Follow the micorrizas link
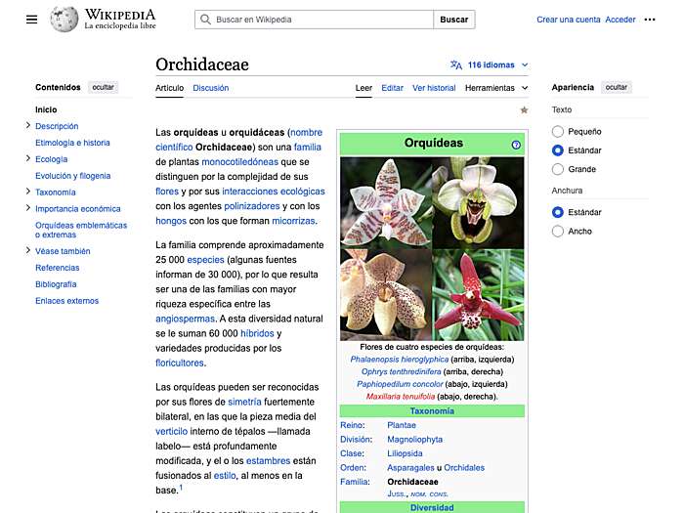Image resolution: width=684 pixels, height=513 pixels. [x=293, y=221]
